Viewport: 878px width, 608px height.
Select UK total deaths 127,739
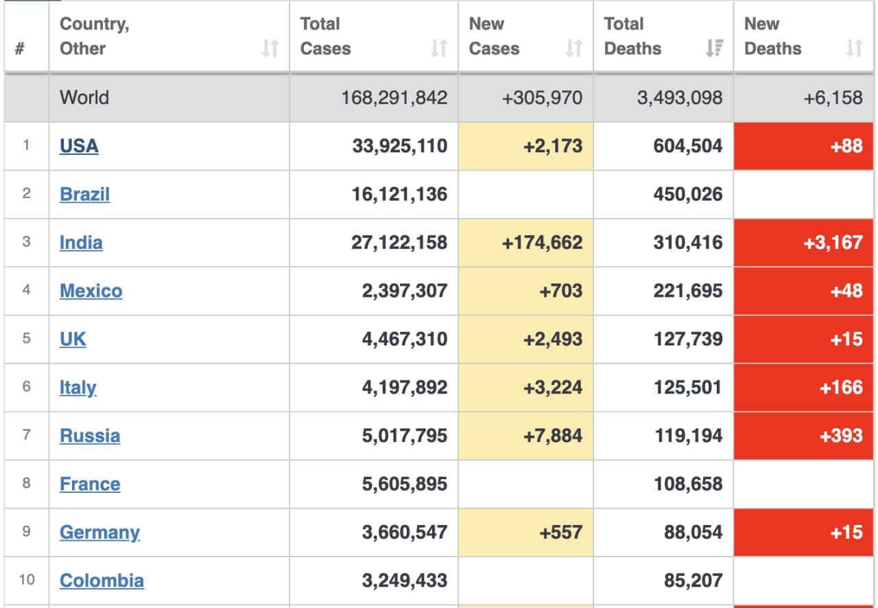(688, 339)
